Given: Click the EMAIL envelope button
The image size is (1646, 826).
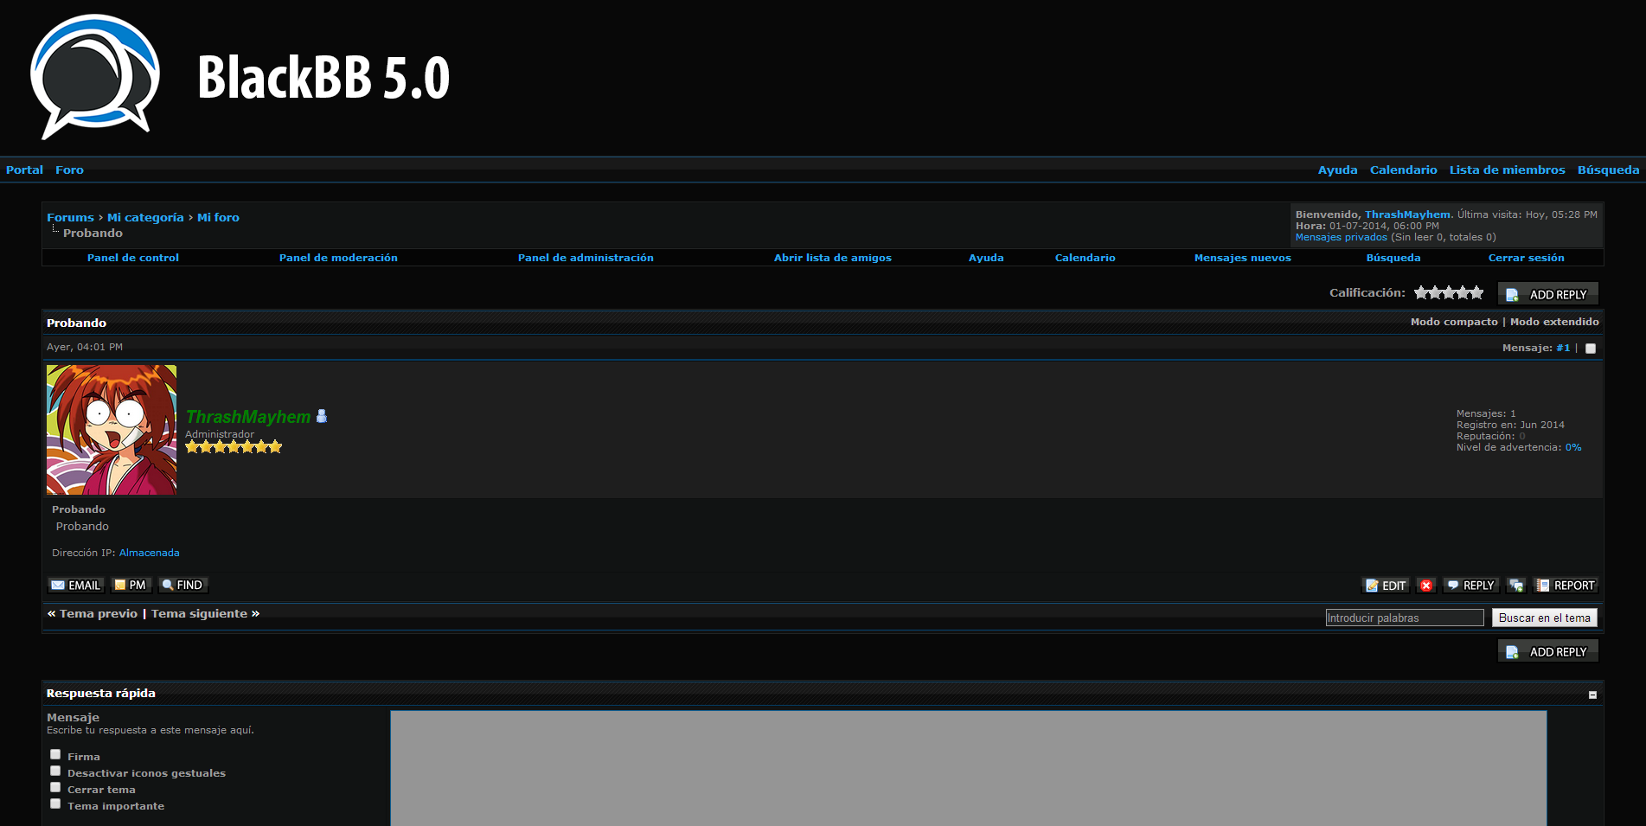Looking at the screenshot, I should coord(75,586).
